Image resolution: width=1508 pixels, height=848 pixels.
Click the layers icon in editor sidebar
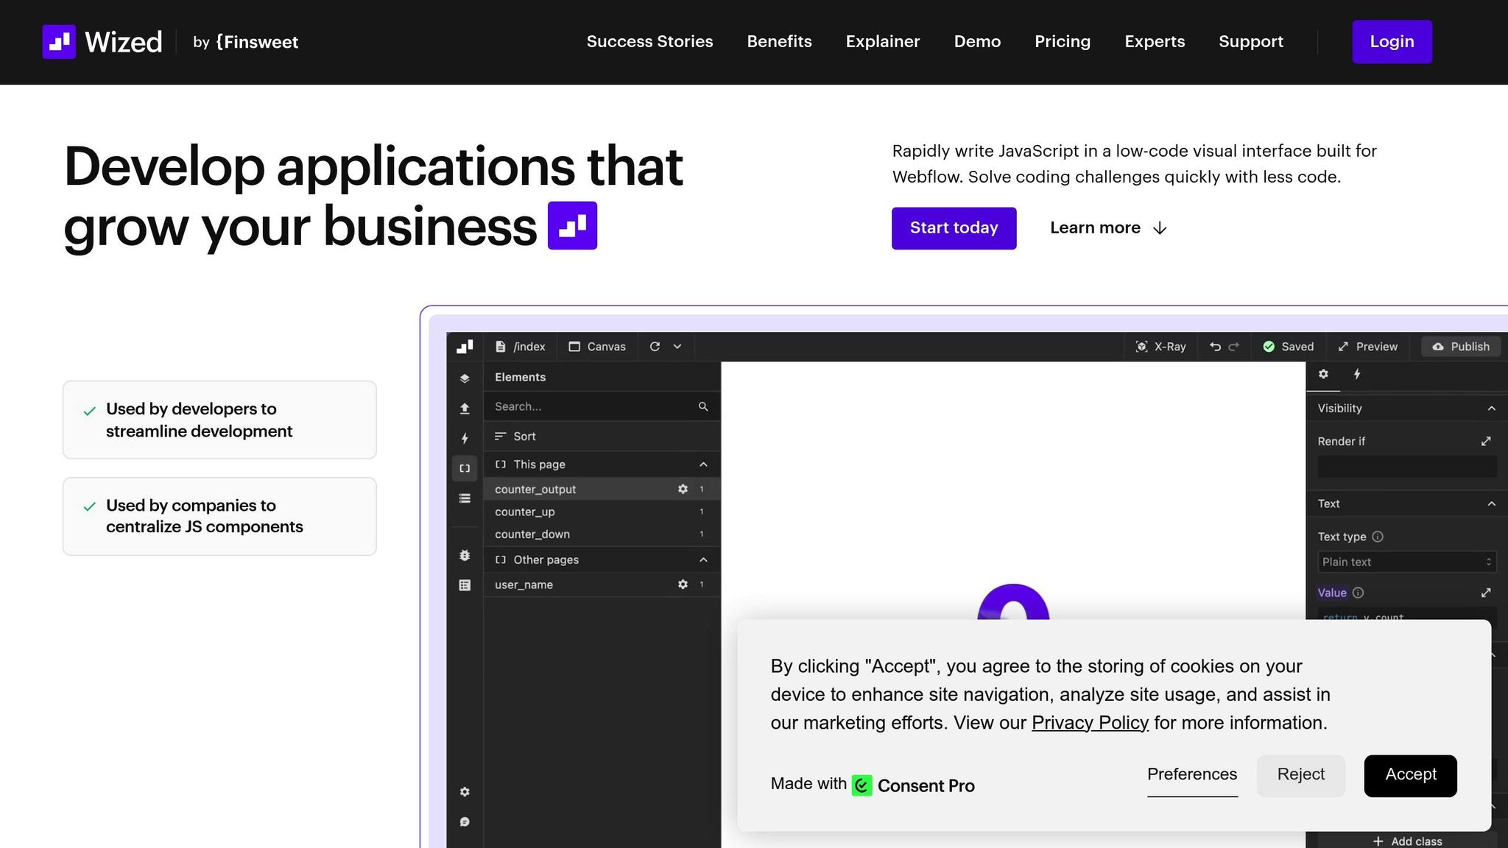click(x=465, y=378)
